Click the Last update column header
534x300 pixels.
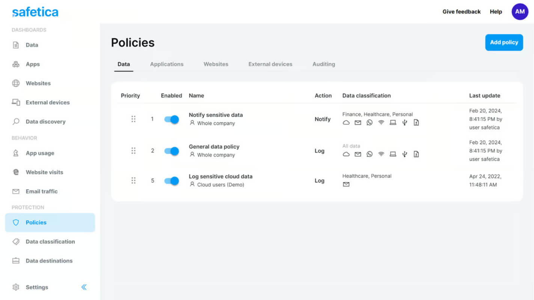484,96
